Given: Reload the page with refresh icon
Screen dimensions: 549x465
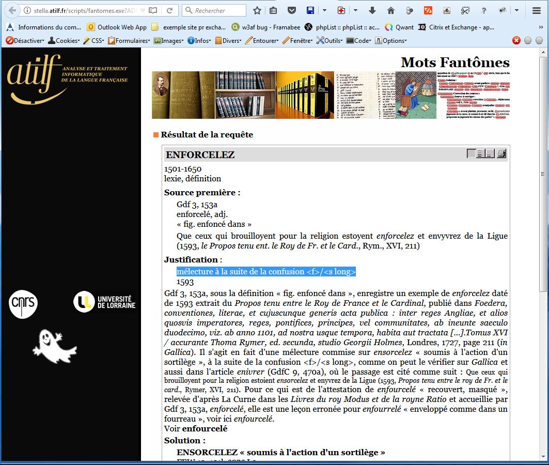Looking at the screenshot, I should point(169,10).
